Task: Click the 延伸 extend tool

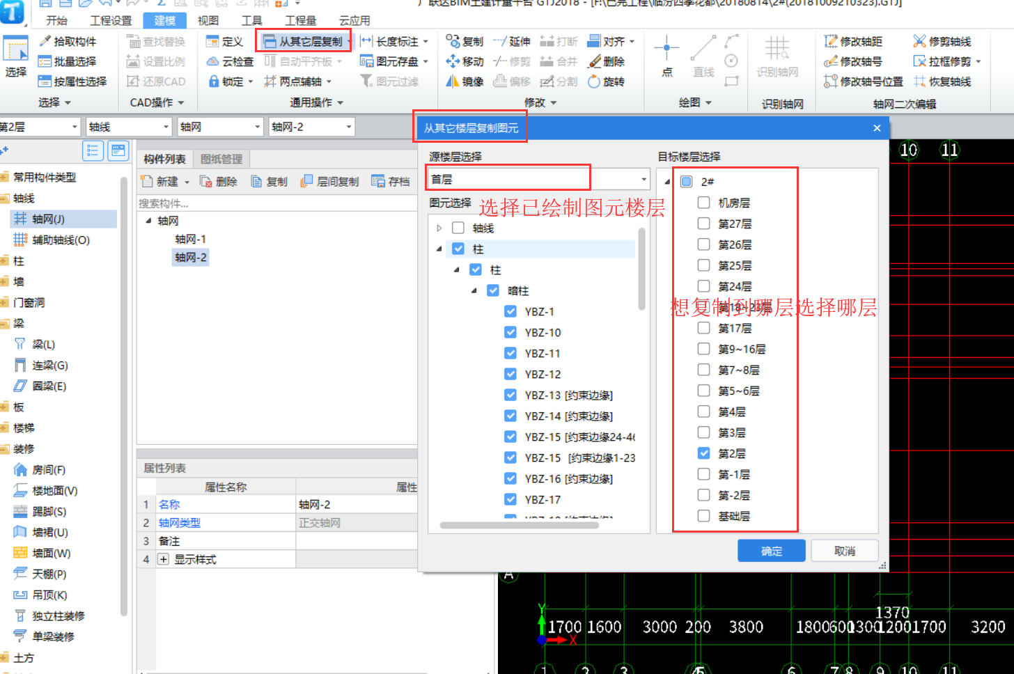Action: (512, 41)
